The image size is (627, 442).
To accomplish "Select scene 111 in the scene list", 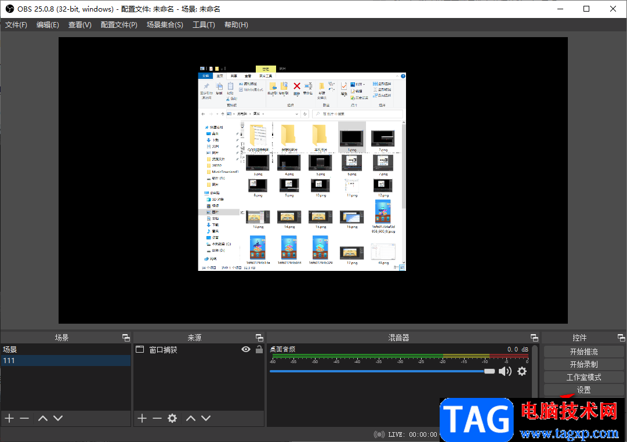I will click(x=65, y=361).
